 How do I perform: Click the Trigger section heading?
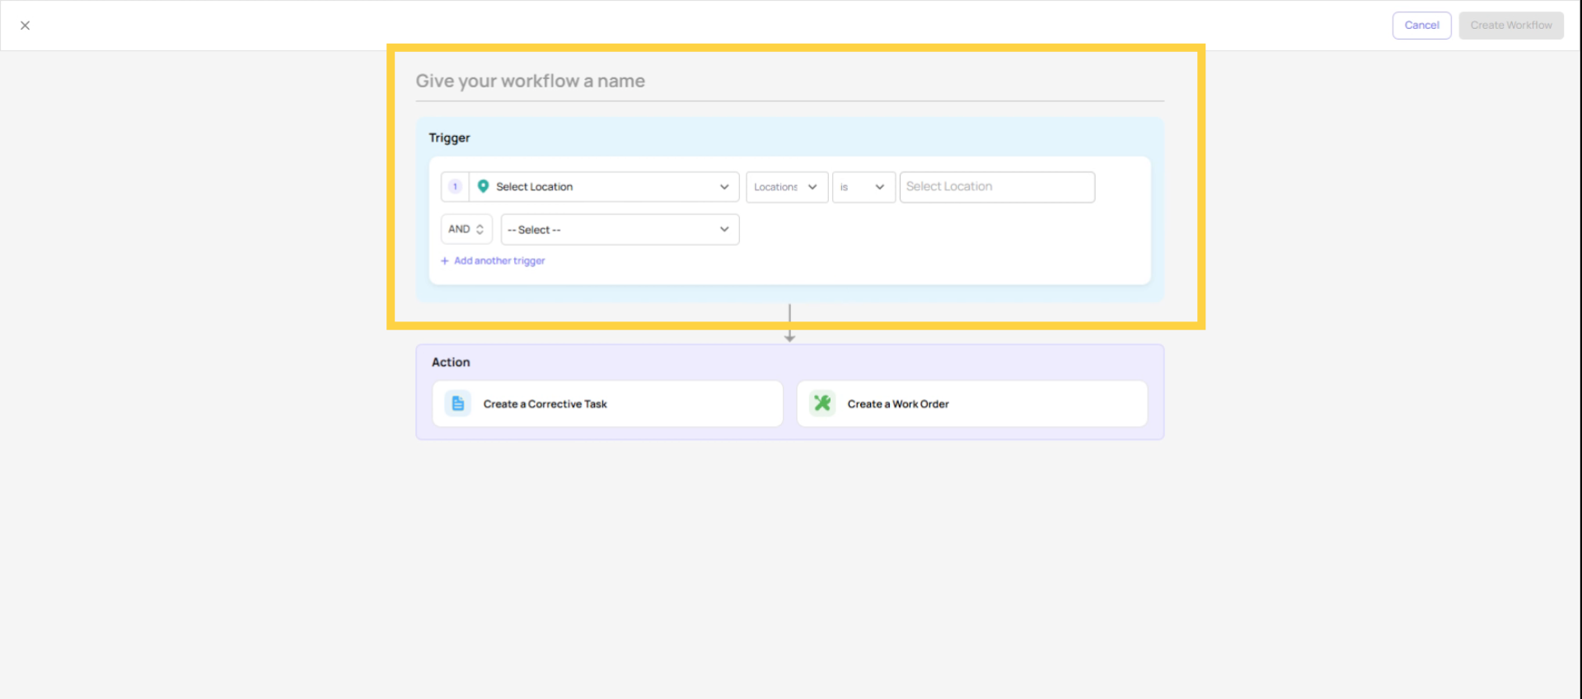[449, 138]
